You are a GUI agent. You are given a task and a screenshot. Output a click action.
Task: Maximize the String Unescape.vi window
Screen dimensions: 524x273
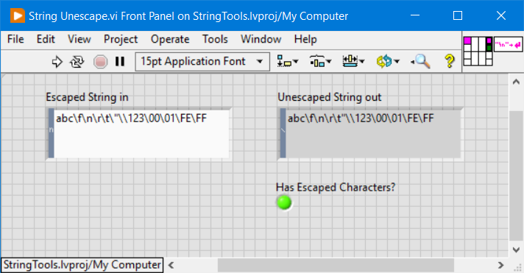[458, 15]
